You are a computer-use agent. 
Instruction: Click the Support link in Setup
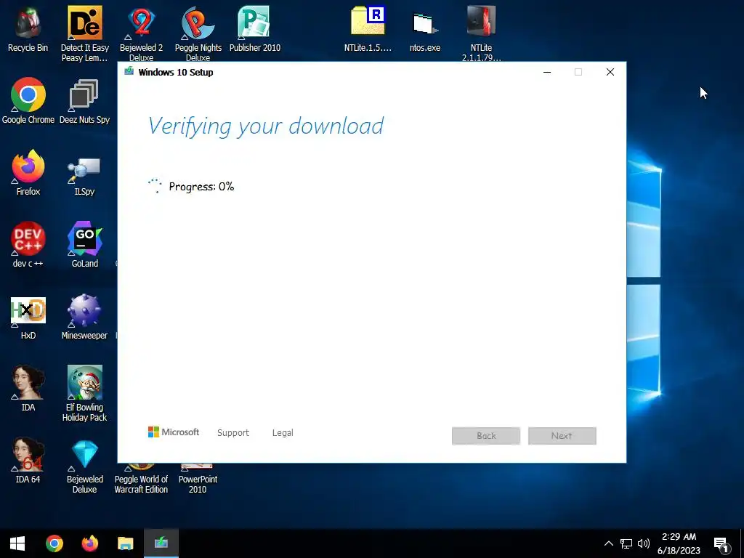pos(233,433)
